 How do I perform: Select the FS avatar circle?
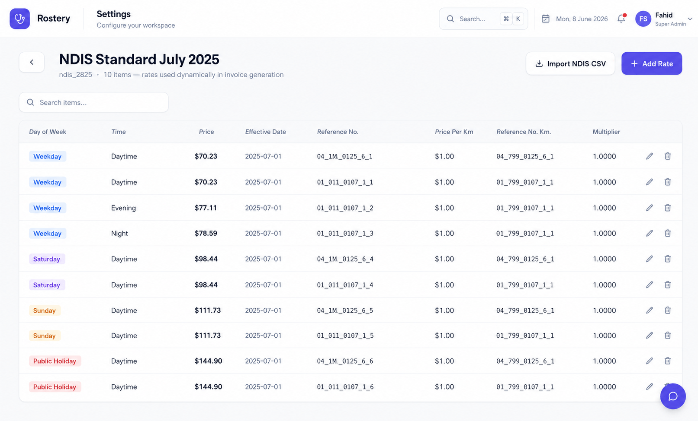coord(643,19)
